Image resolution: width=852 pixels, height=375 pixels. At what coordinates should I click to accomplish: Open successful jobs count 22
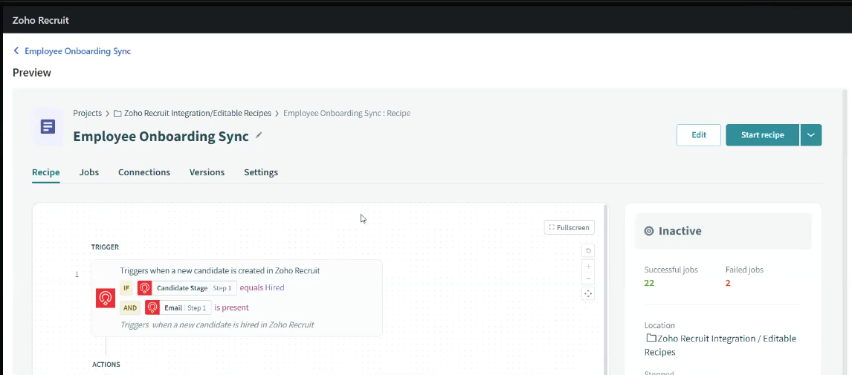(649, 283)
